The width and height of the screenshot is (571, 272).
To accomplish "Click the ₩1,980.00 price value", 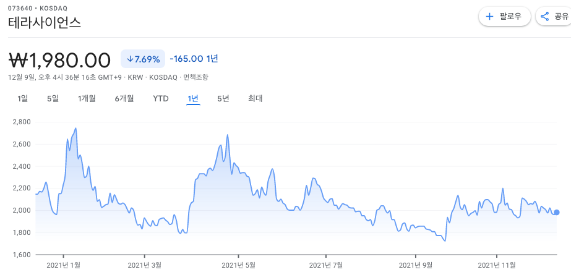I will [x=59, y=60].
